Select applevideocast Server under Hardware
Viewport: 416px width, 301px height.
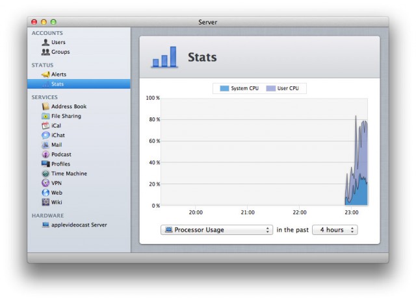coord(79,224)
